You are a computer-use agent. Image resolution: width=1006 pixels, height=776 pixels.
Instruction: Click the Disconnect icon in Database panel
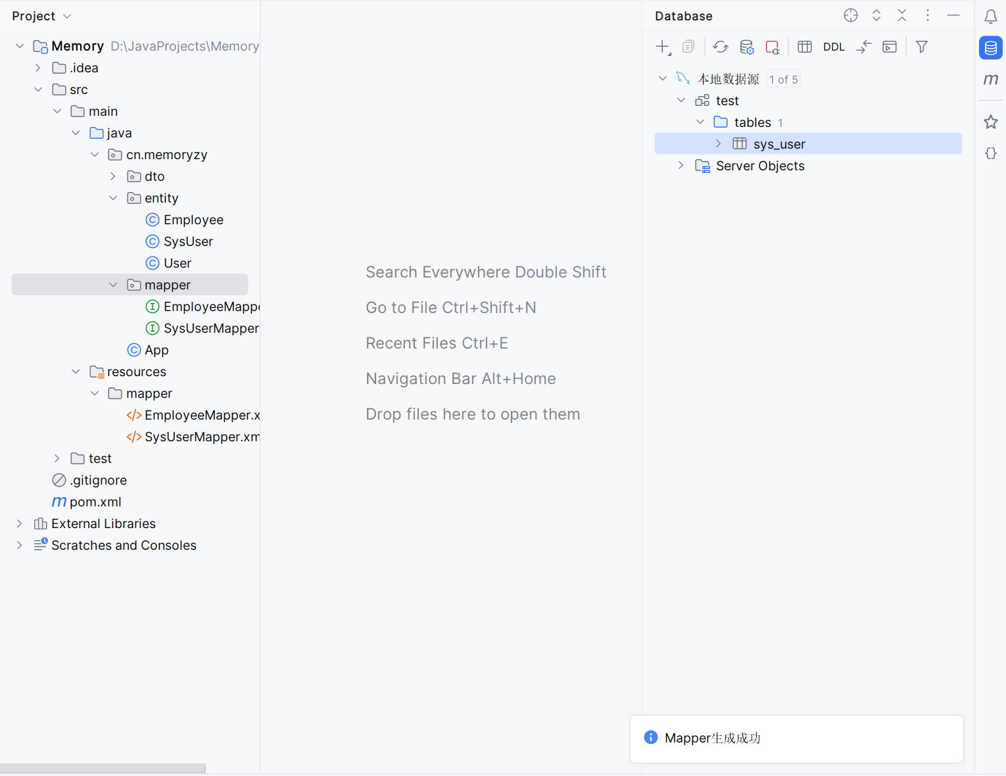pos(772,47)
